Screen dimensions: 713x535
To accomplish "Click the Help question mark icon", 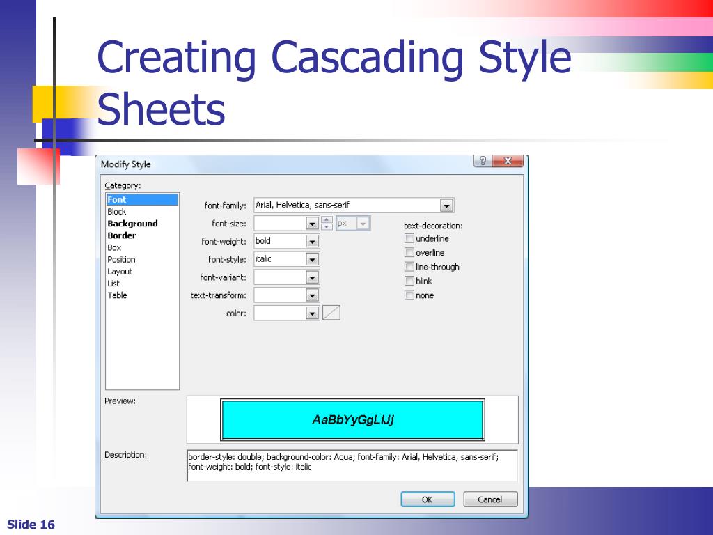I will coord(483,161).
